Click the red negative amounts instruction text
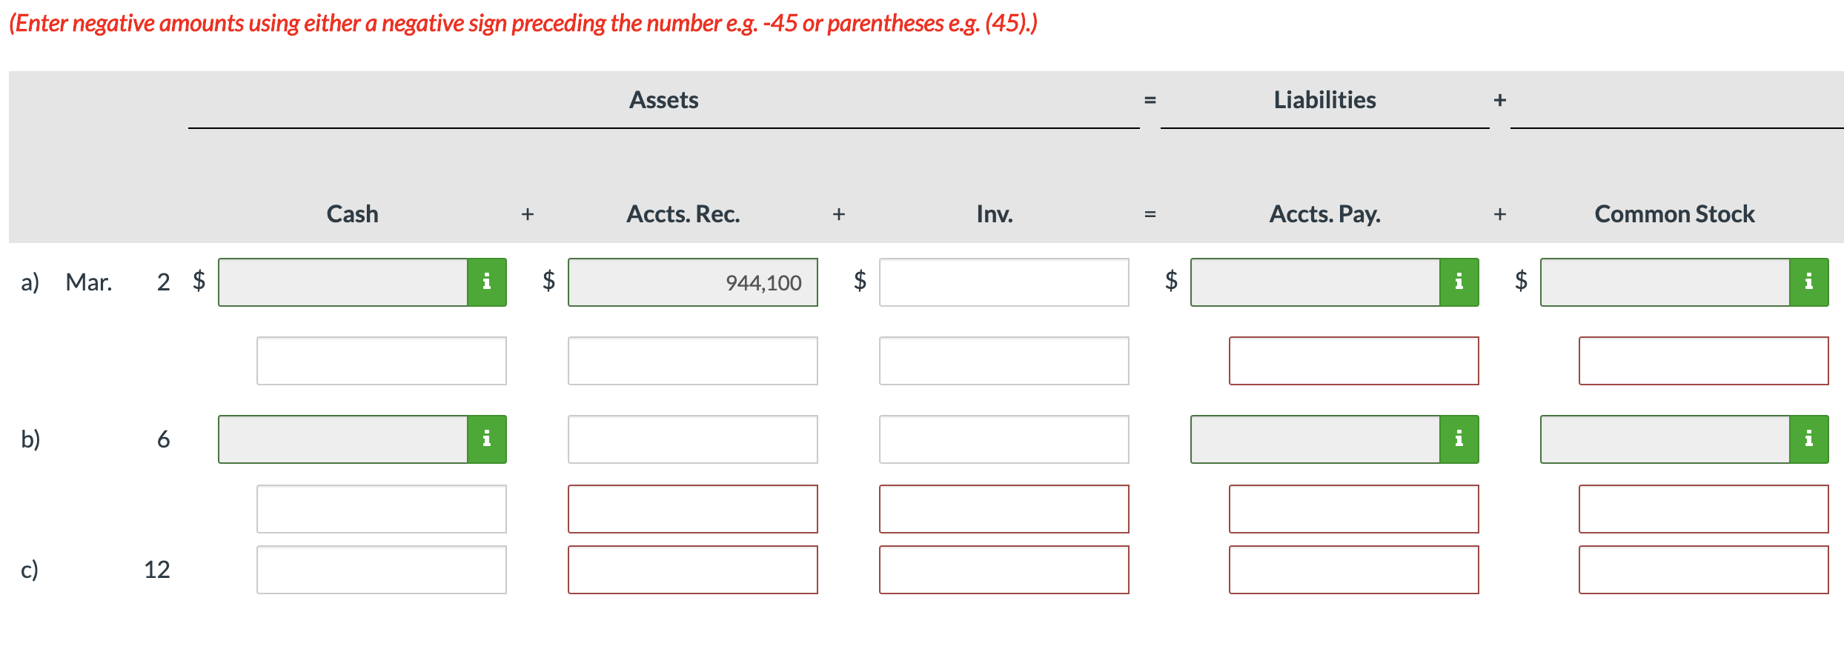Screen dimensions: 1844x655 [x=523, y=24]
